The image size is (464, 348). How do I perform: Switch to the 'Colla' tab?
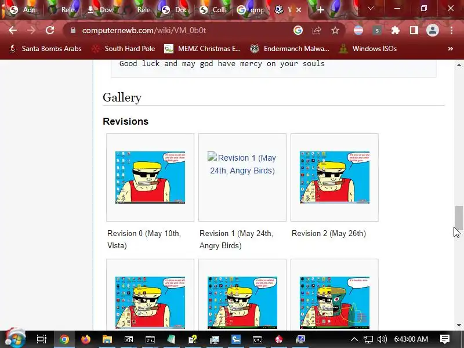(x=213, y=10)
